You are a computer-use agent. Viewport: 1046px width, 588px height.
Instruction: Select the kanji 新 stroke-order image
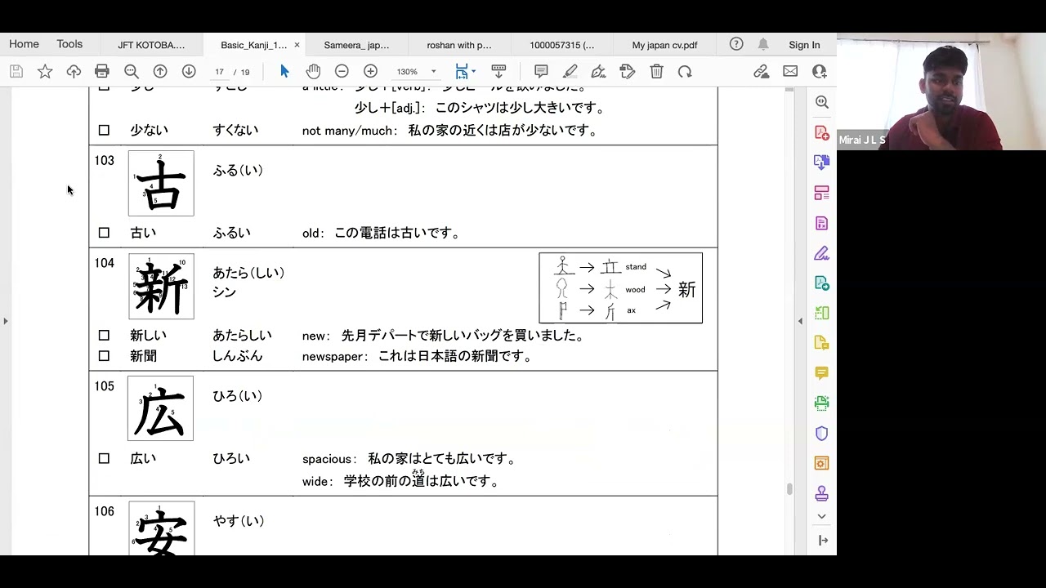(161, 286)
